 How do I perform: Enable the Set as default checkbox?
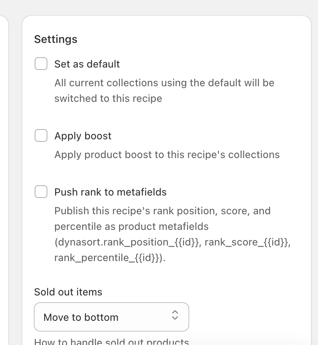41,64
